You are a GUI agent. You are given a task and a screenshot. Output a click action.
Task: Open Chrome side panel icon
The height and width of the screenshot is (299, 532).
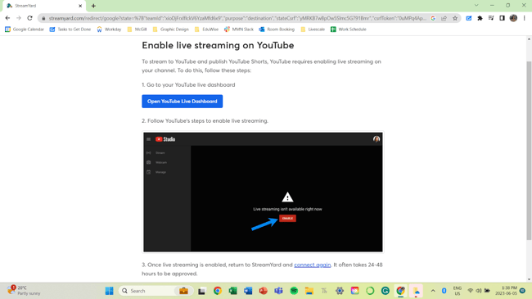503,18
